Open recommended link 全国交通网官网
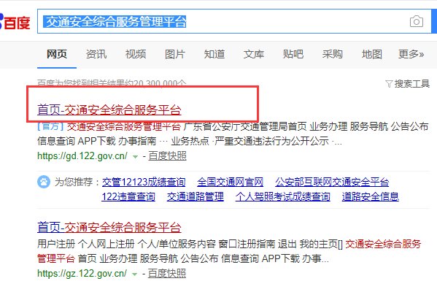Viewport: 437px width, 292px height. [x=231, y=182]
